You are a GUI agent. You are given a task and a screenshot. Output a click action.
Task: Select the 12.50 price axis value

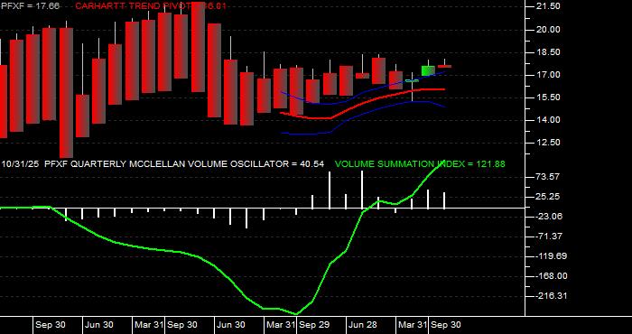(x=548, y=143)
